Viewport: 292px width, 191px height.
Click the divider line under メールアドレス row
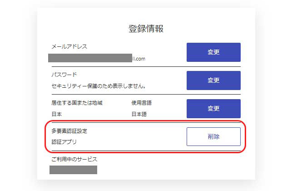coord(146,66)
